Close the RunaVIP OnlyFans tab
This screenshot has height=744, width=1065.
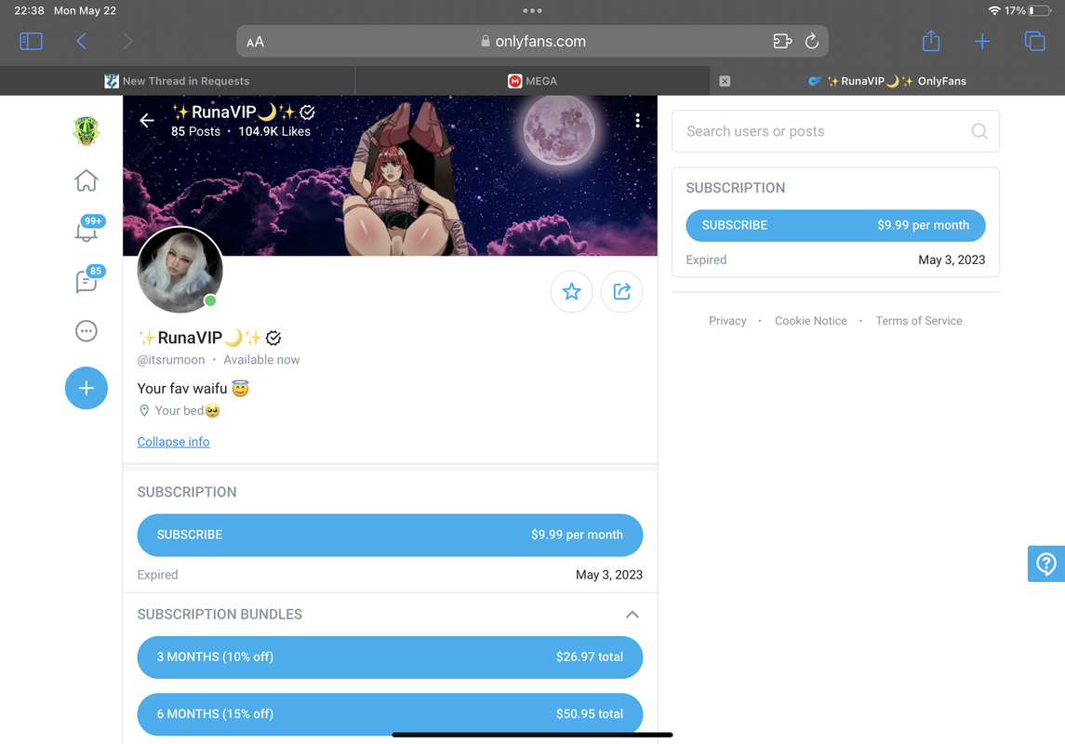click(x=725, y=81)
